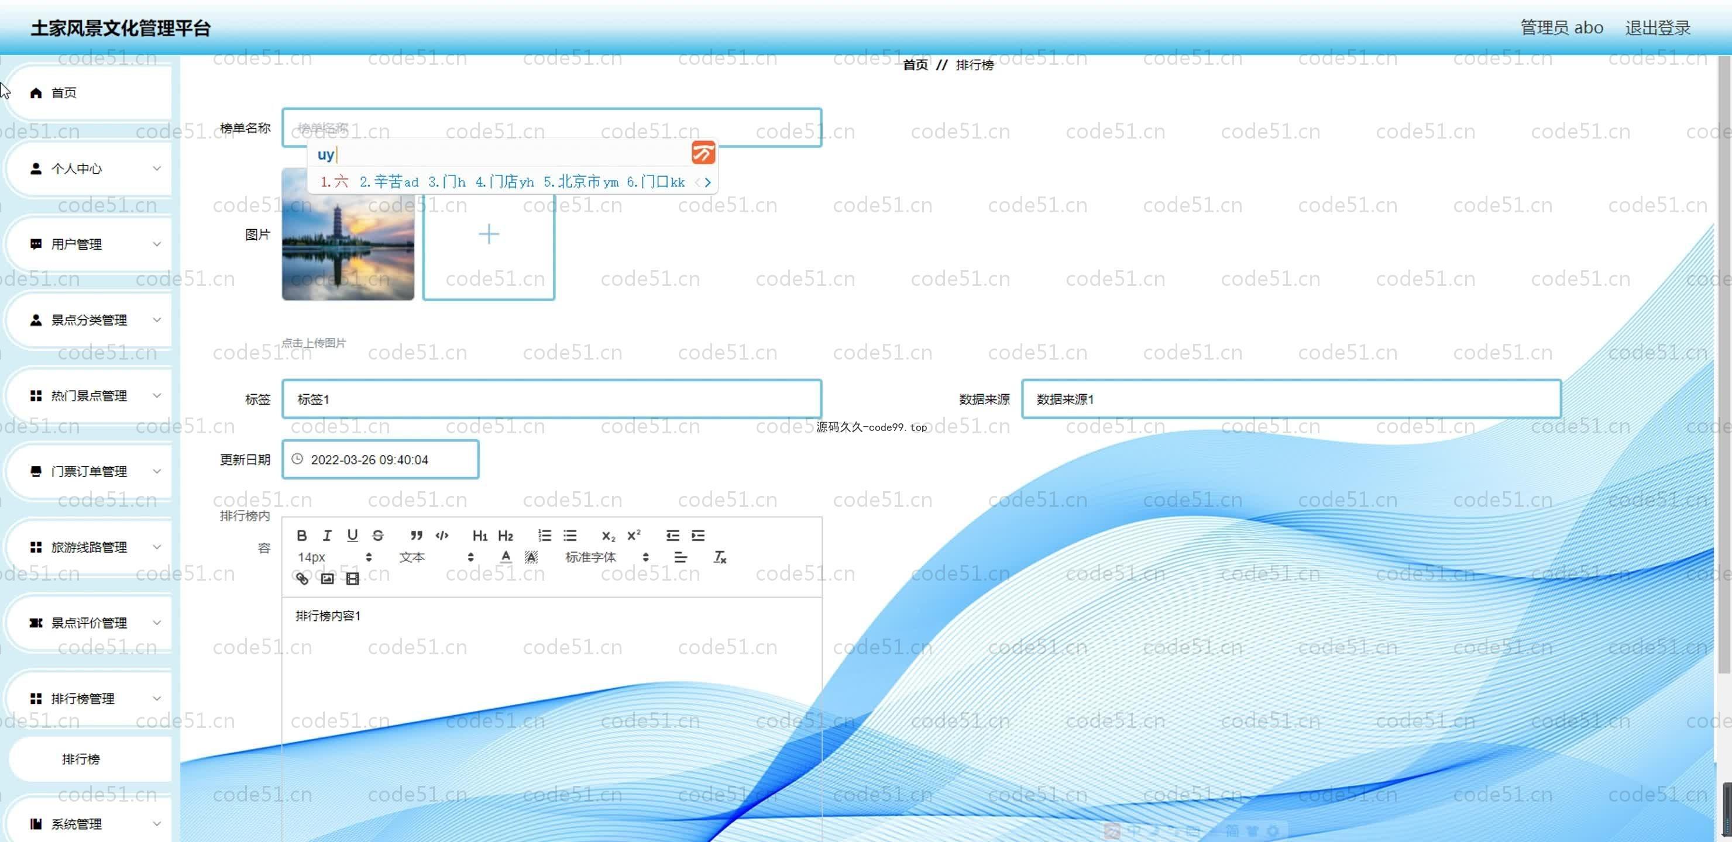1732x842 pixels.
Task: Click the plus box to upload image
Action: coord(488,234)
